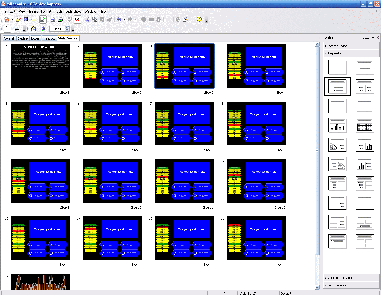Click the 'Slide 3 / 17' status field

259,293
